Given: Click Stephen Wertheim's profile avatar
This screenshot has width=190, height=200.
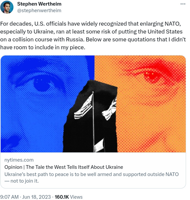Looking at the screenshot, I should 7,7.
